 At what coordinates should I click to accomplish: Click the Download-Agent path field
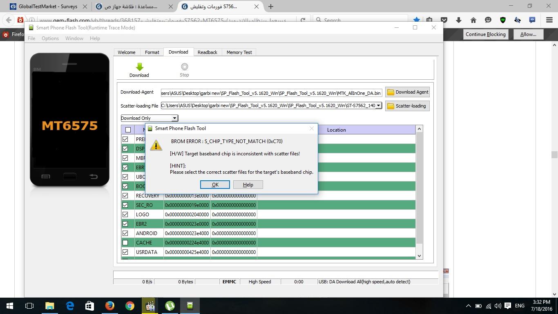(x=271, y=93)
